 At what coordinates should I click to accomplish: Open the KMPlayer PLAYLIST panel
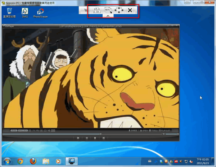pyautogui.click(x=166, y=130)
